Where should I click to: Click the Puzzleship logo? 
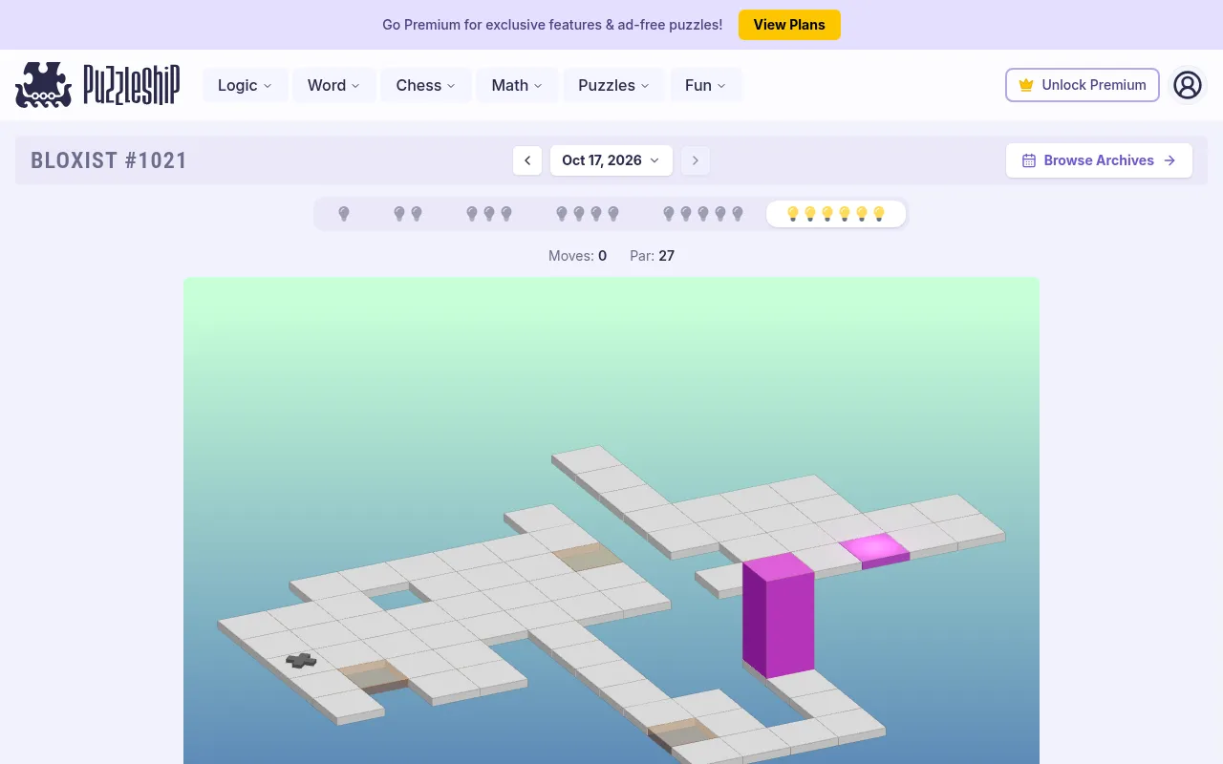(97, 85)
